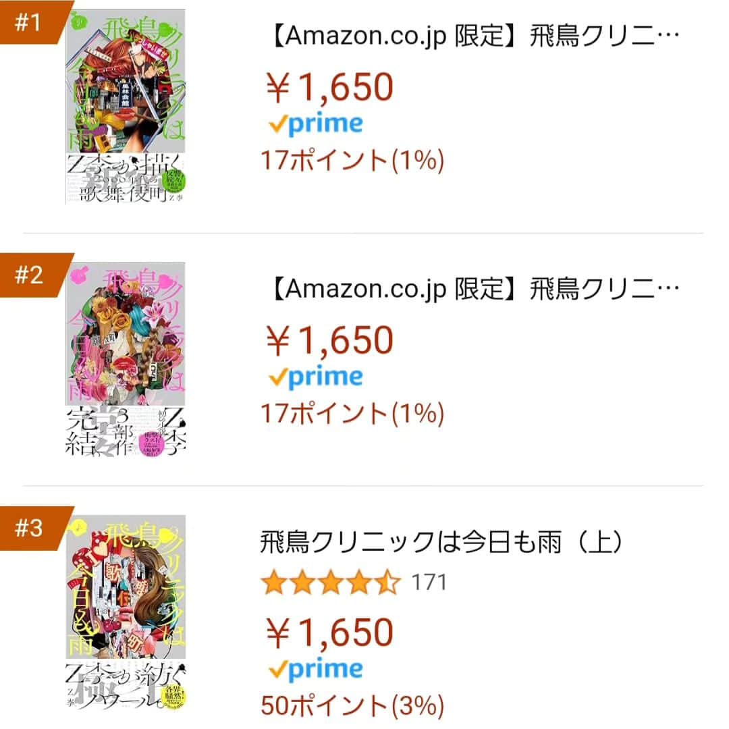The height and width of the screenshot is (729, 729).
Task: Open the #3 ranked book cover thumbnail
Action: (x=126, y=612)
